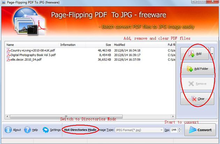Open the About info icon
The width and height of the screenshot is (220, 144).
click(x=8, y=130)
